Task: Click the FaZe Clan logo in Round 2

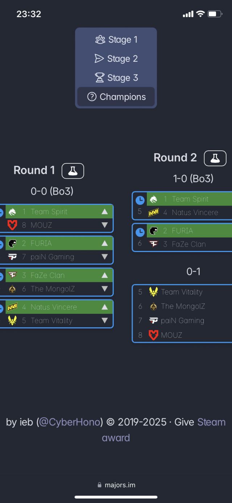Action: click(153, 244)
